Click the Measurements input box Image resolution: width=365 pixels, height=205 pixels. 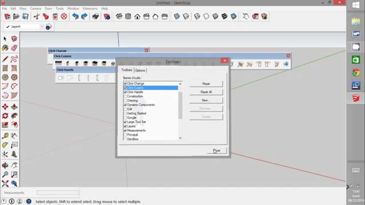click(58, 193)
